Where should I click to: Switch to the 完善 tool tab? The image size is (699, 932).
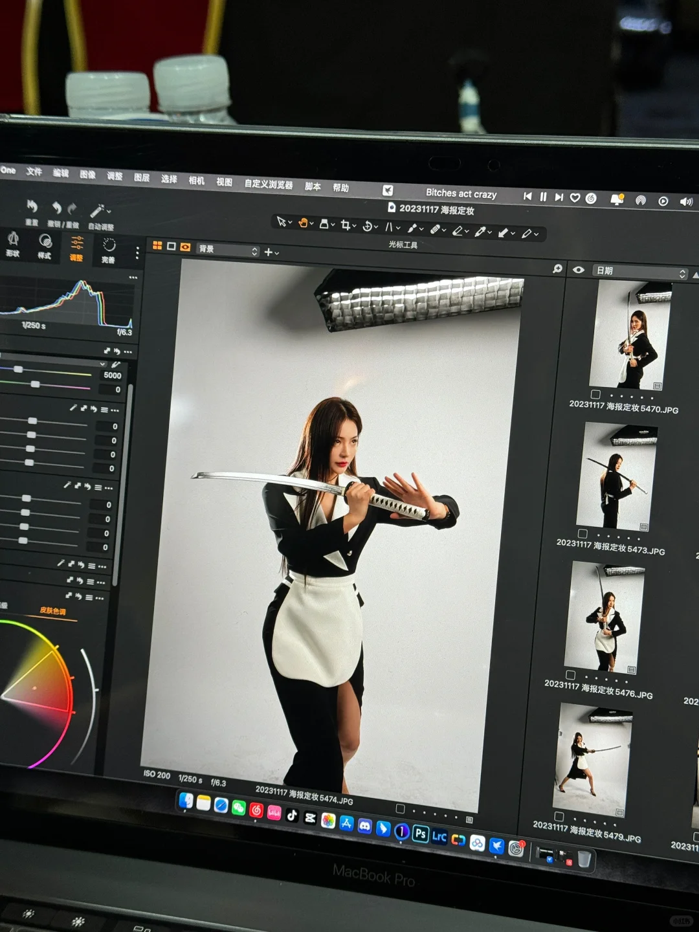click(x=108, y=250)
